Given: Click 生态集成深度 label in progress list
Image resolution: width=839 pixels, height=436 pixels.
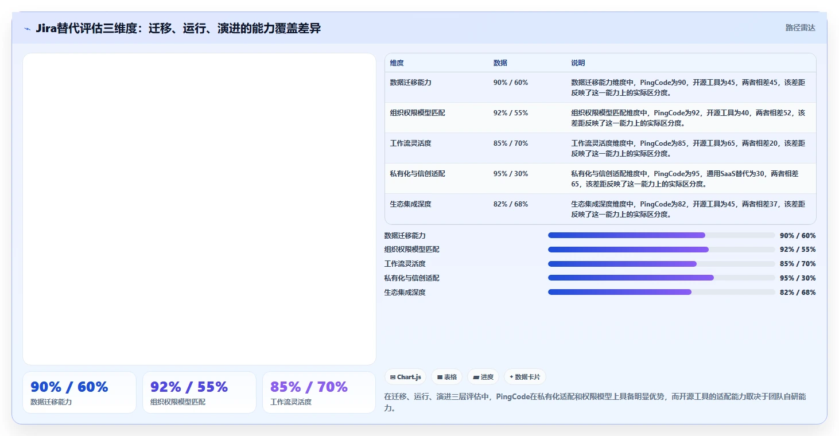Looking at the screenshot, I should pos(405,293).
